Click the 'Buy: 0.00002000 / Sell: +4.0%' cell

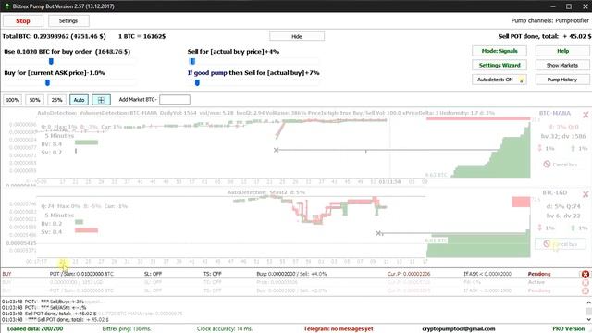(x=291, y=274)
